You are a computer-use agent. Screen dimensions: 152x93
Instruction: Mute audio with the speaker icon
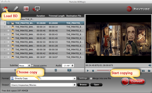click(150, 65)
